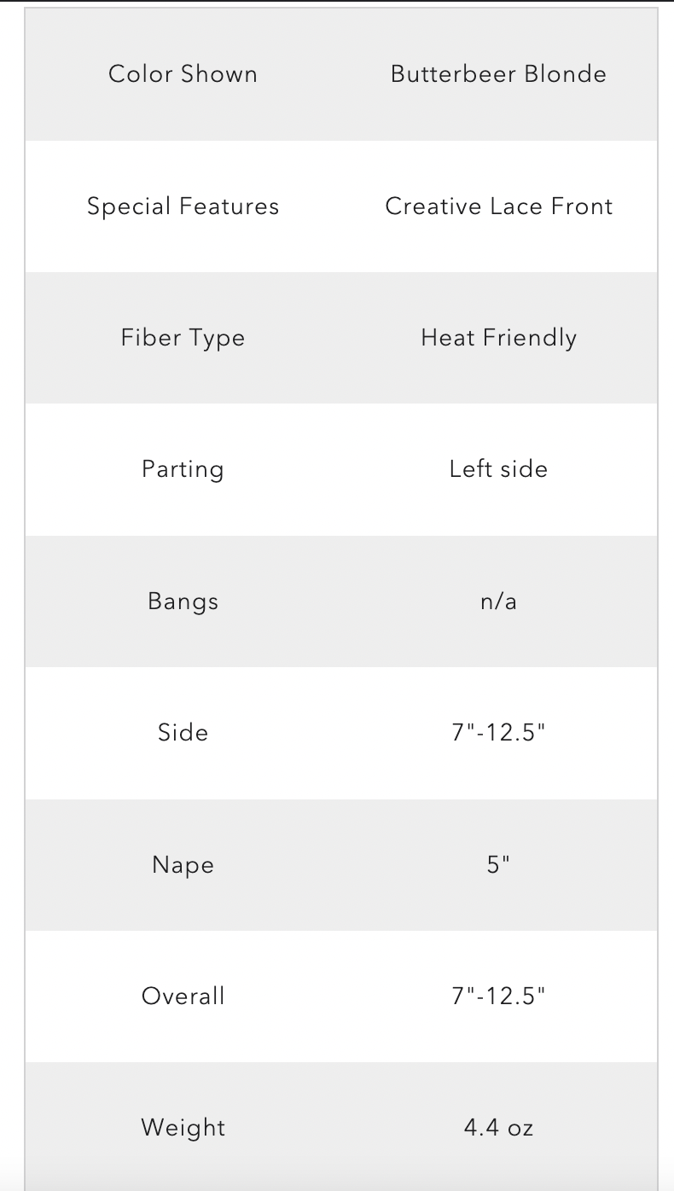
Task: Click the word Blonde in color value
Action: pyautogui.click(x=565, y=74)
